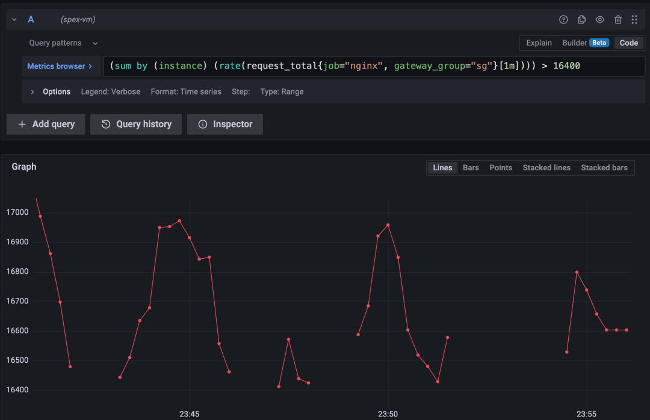Click the Beta badge next to Builder
Screen dimensions: 650x420
tap(599, 43)
